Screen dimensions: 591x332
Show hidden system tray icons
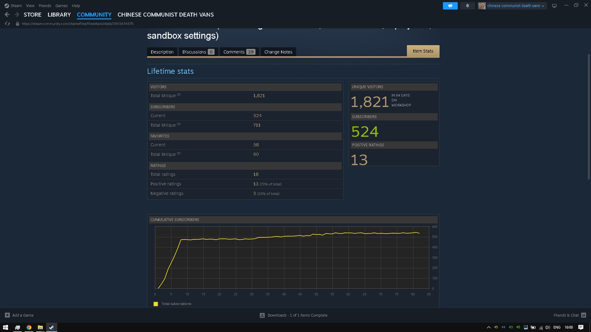pyautogui.click(x=488, y=327)
